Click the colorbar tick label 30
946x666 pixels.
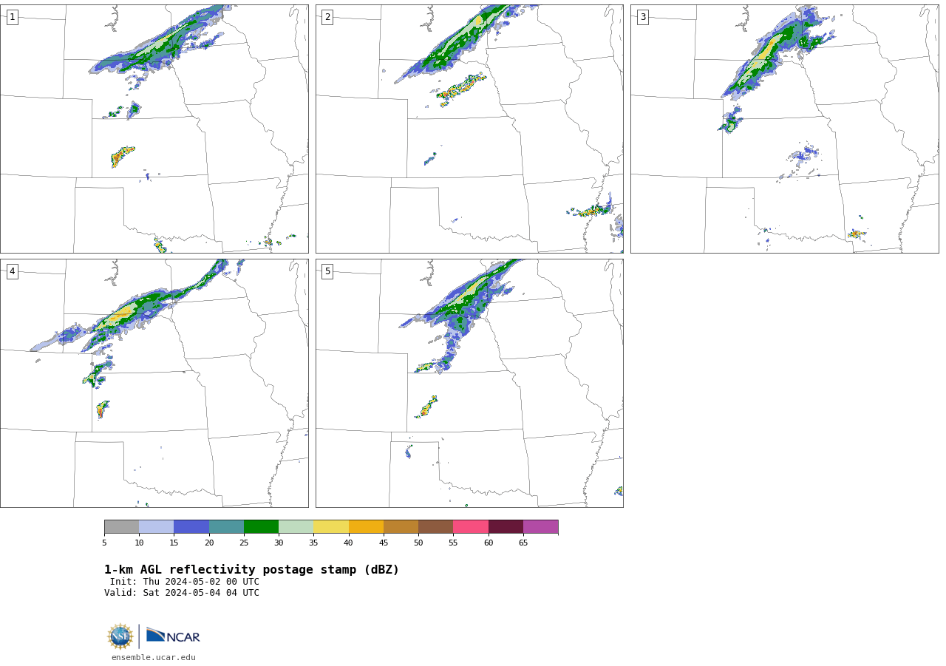(x=279, y=543)
